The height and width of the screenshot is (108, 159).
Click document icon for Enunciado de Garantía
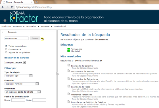69,65
